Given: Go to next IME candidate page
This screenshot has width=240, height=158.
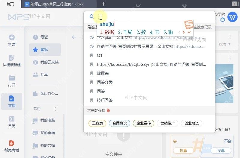Looking at the screenshot, I should point(184,32).
